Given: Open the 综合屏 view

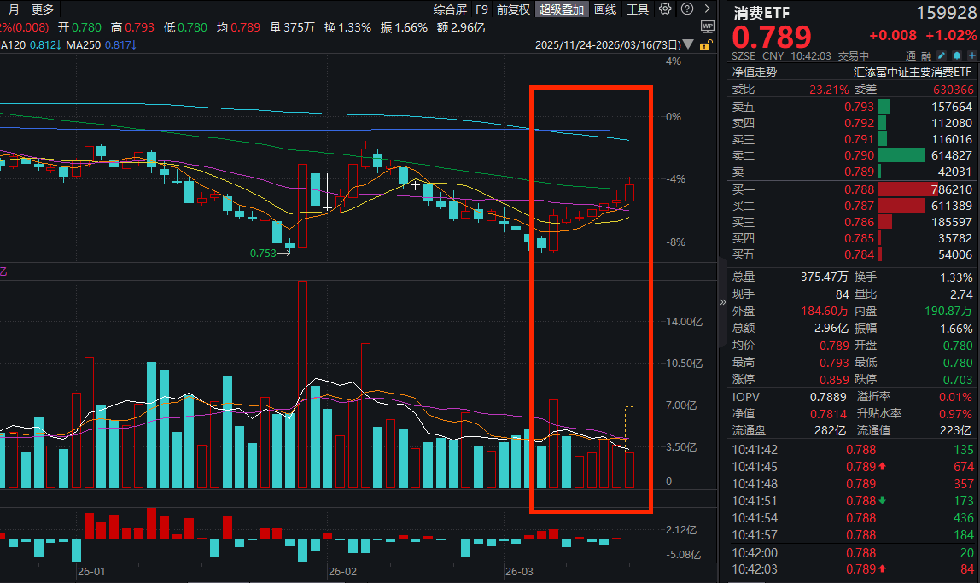Looking at the screenshot, I should 450,9.
